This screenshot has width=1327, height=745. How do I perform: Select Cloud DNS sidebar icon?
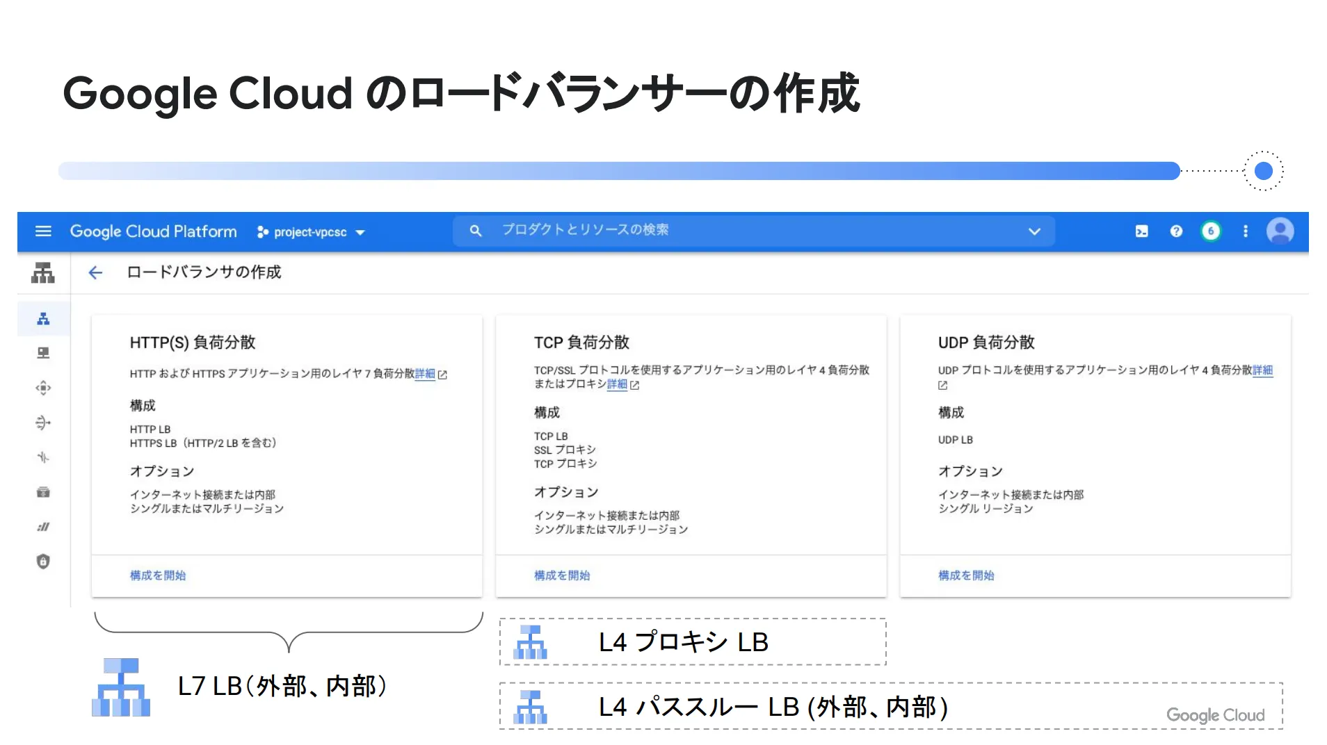coord(43,353)
